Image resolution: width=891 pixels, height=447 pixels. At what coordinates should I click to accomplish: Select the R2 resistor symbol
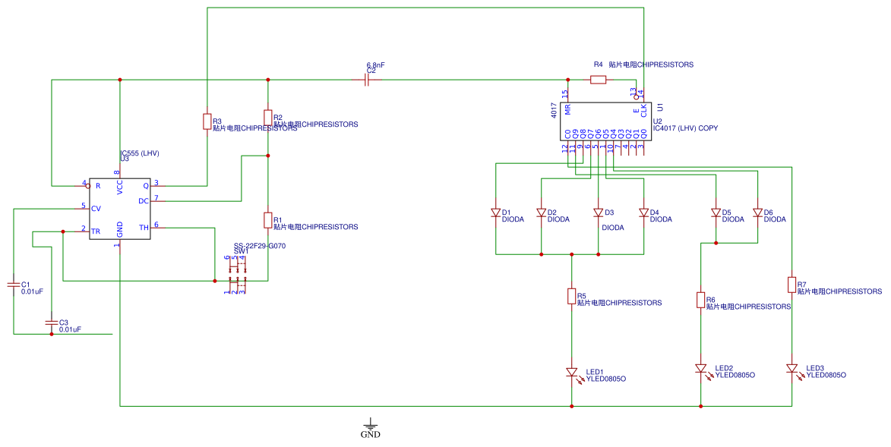click(267, 118)
